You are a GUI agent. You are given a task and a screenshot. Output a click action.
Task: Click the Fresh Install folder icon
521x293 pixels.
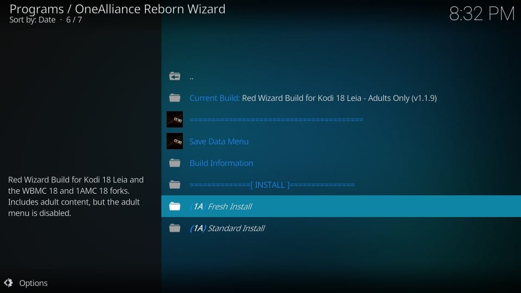coord(175,206)
